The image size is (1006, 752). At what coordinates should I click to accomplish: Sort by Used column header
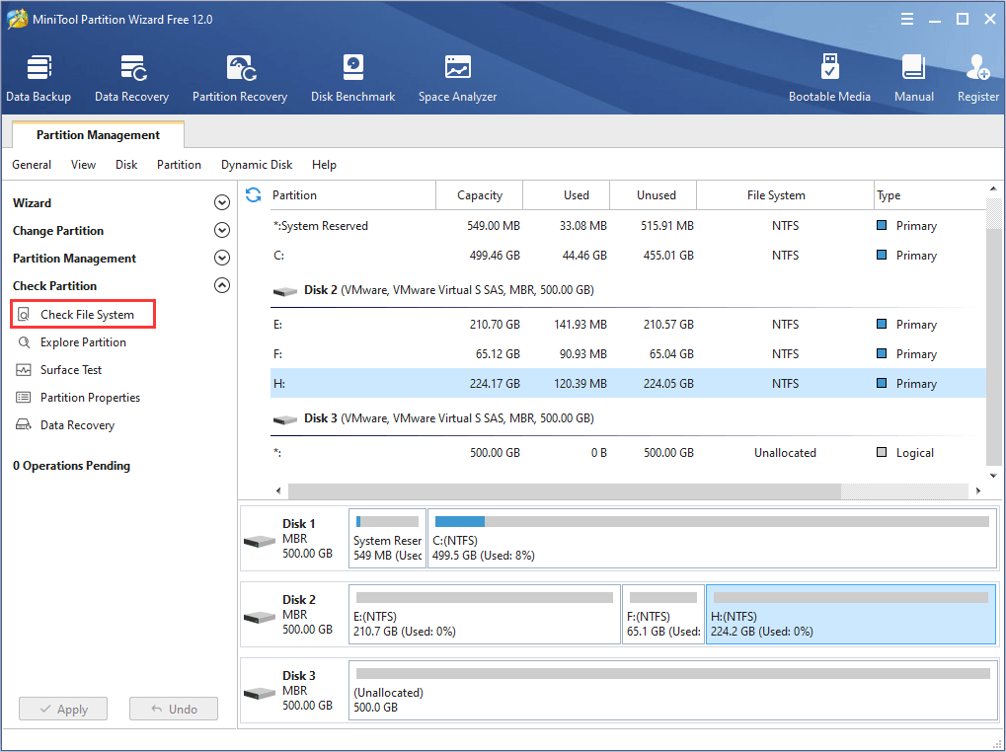(x=566, y=194)
